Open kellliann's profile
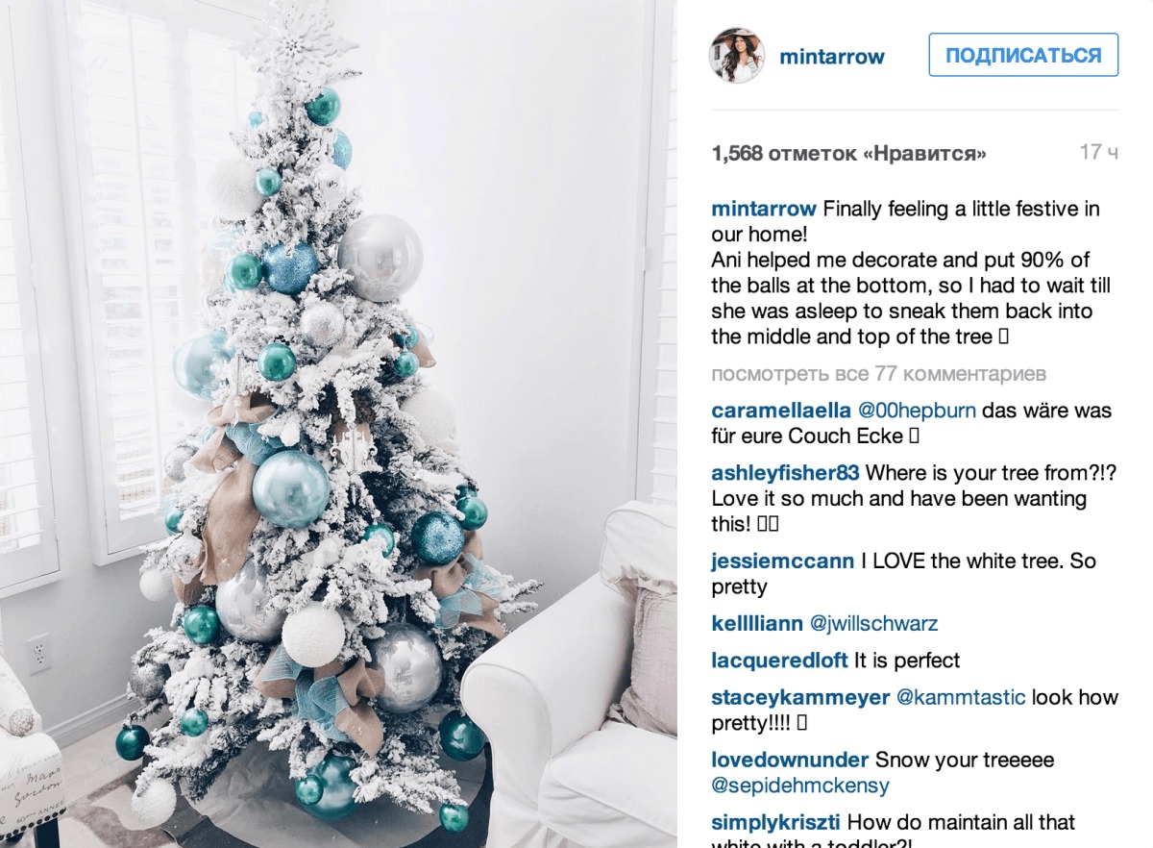 coord(757,623)
